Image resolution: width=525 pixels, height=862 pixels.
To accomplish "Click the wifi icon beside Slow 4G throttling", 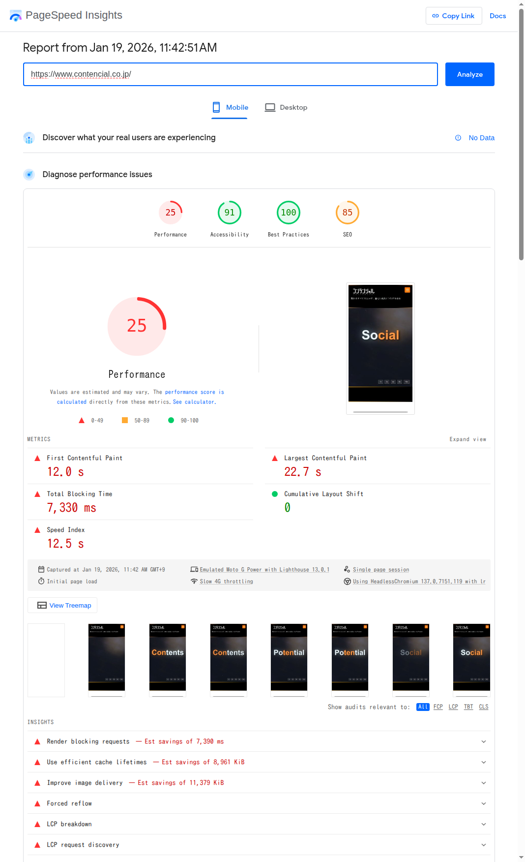I will point(194,581).
